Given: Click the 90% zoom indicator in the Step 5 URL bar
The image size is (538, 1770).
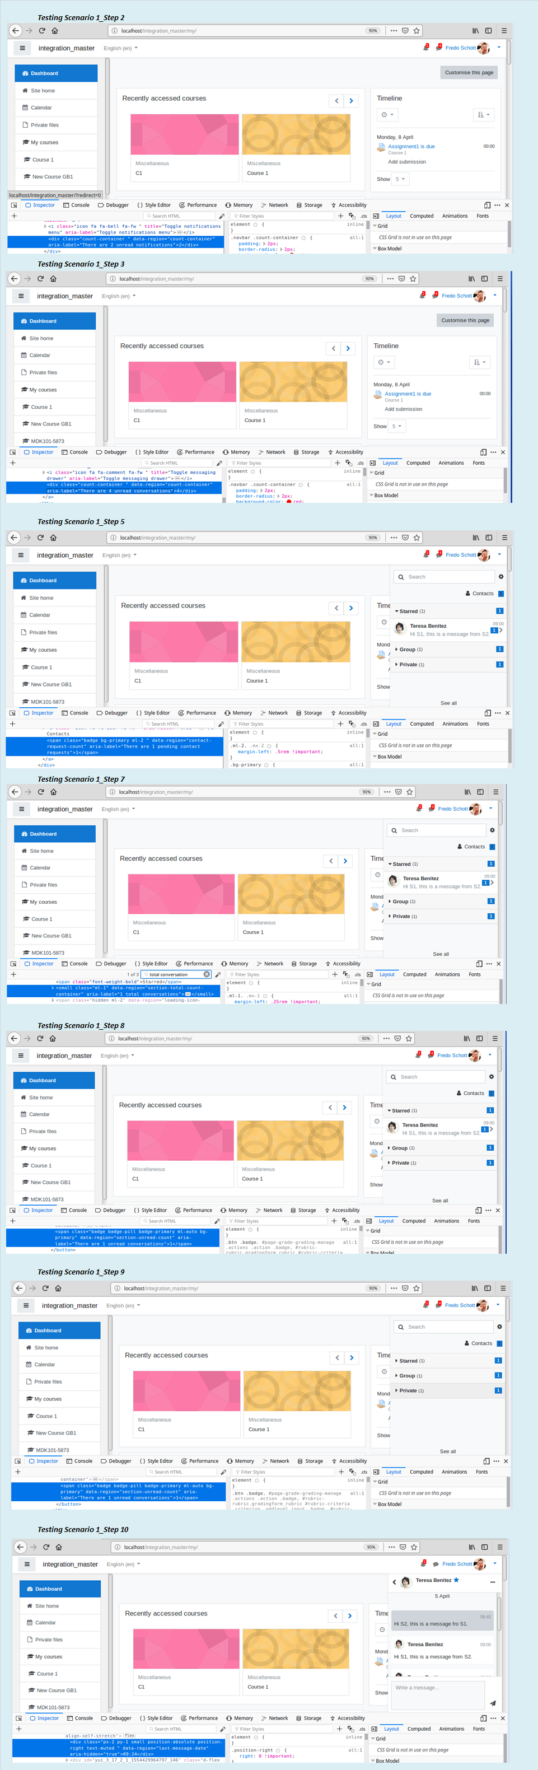Looking at the screenshot, I should [372, 538].
